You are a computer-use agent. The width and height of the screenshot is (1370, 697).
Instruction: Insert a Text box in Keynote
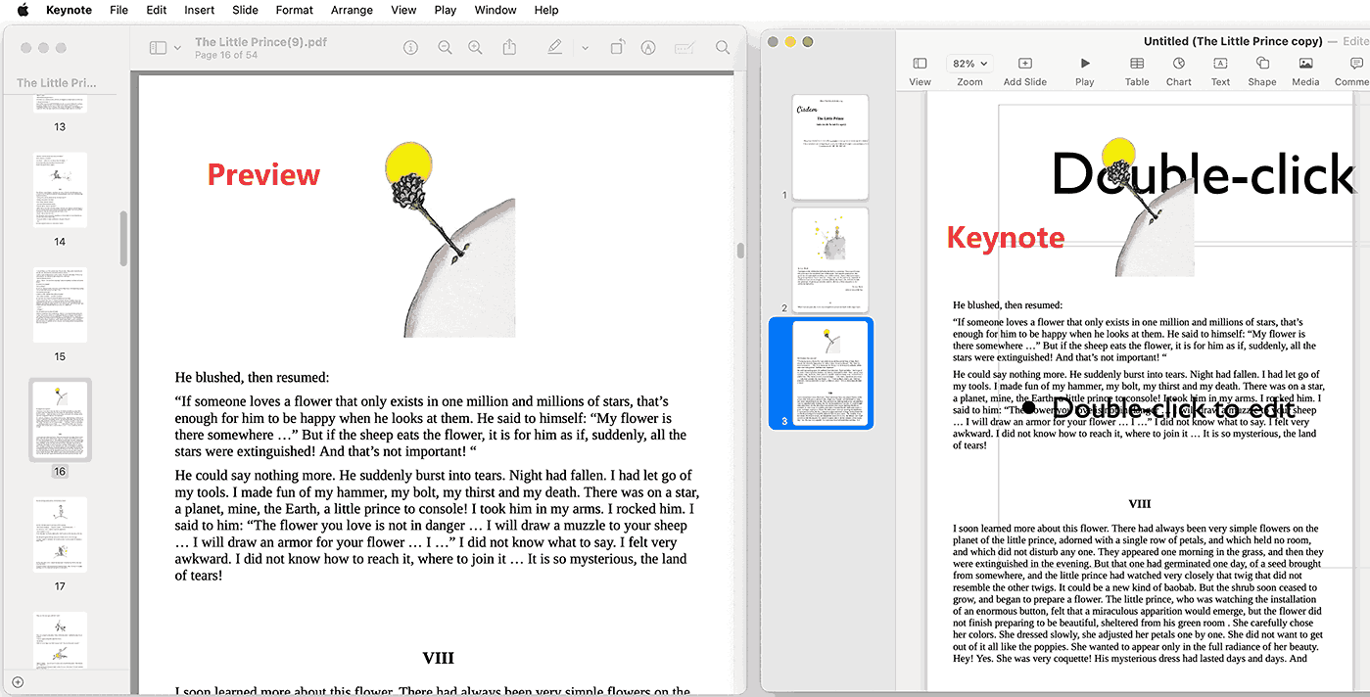tap(1220, 71)
